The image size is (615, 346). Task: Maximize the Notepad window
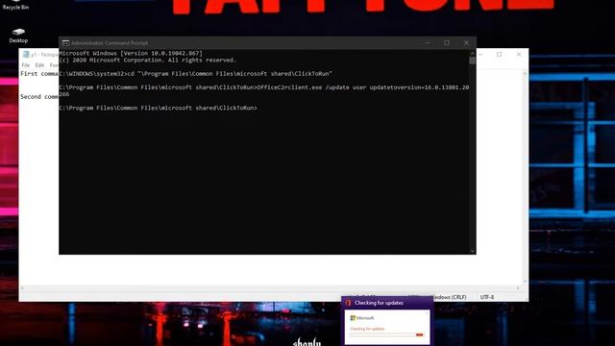coord(499,55)
